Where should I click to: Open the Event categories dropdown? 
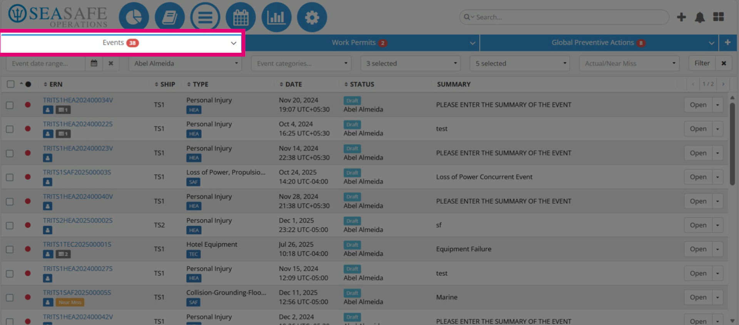click(301, 63)
